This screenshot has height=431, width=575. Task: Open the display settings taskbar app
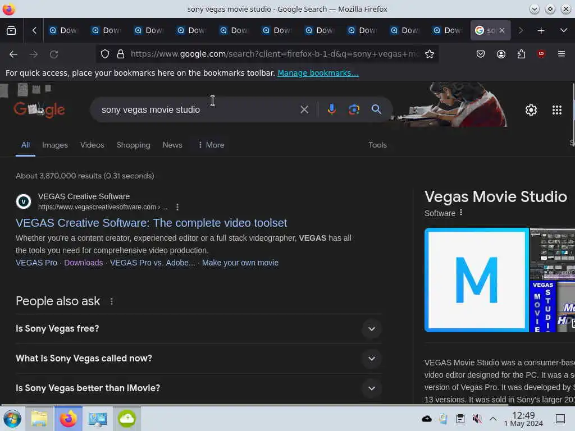(98, 419)
